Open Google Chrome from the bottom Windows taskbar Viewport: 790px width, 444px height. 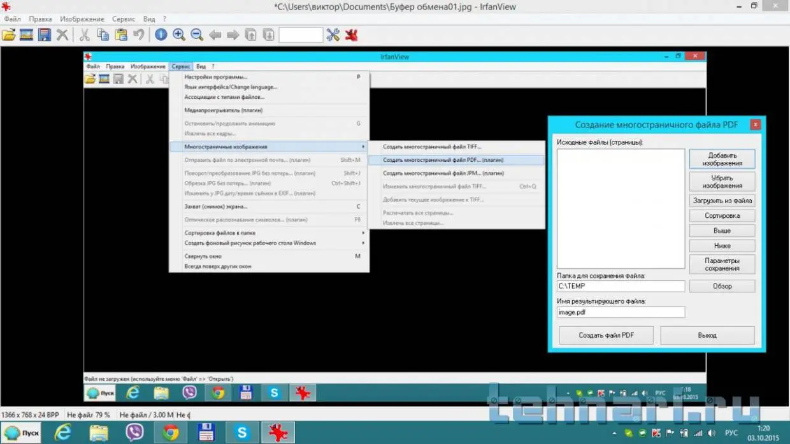[170, 433]
